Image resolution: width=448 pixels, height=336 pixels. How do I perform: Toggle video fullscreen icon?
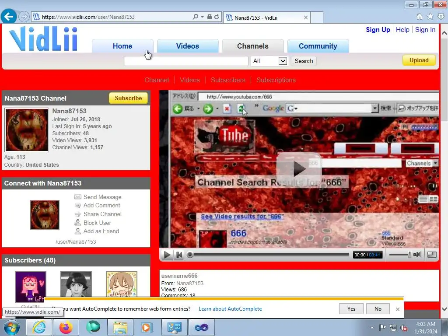pyautogui.click(x=432, y=254)
